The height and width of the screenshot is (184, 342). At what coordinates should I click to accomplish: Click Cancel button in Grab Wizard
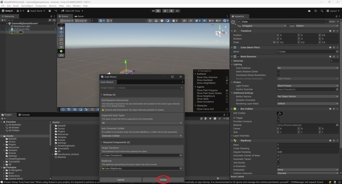coord(121,180)
